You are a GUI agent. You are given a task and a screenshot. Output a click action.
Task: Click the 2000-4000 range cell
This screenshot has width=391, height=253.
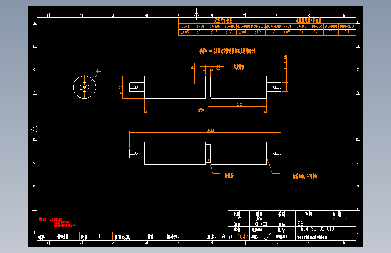click(x=272, y=27)
